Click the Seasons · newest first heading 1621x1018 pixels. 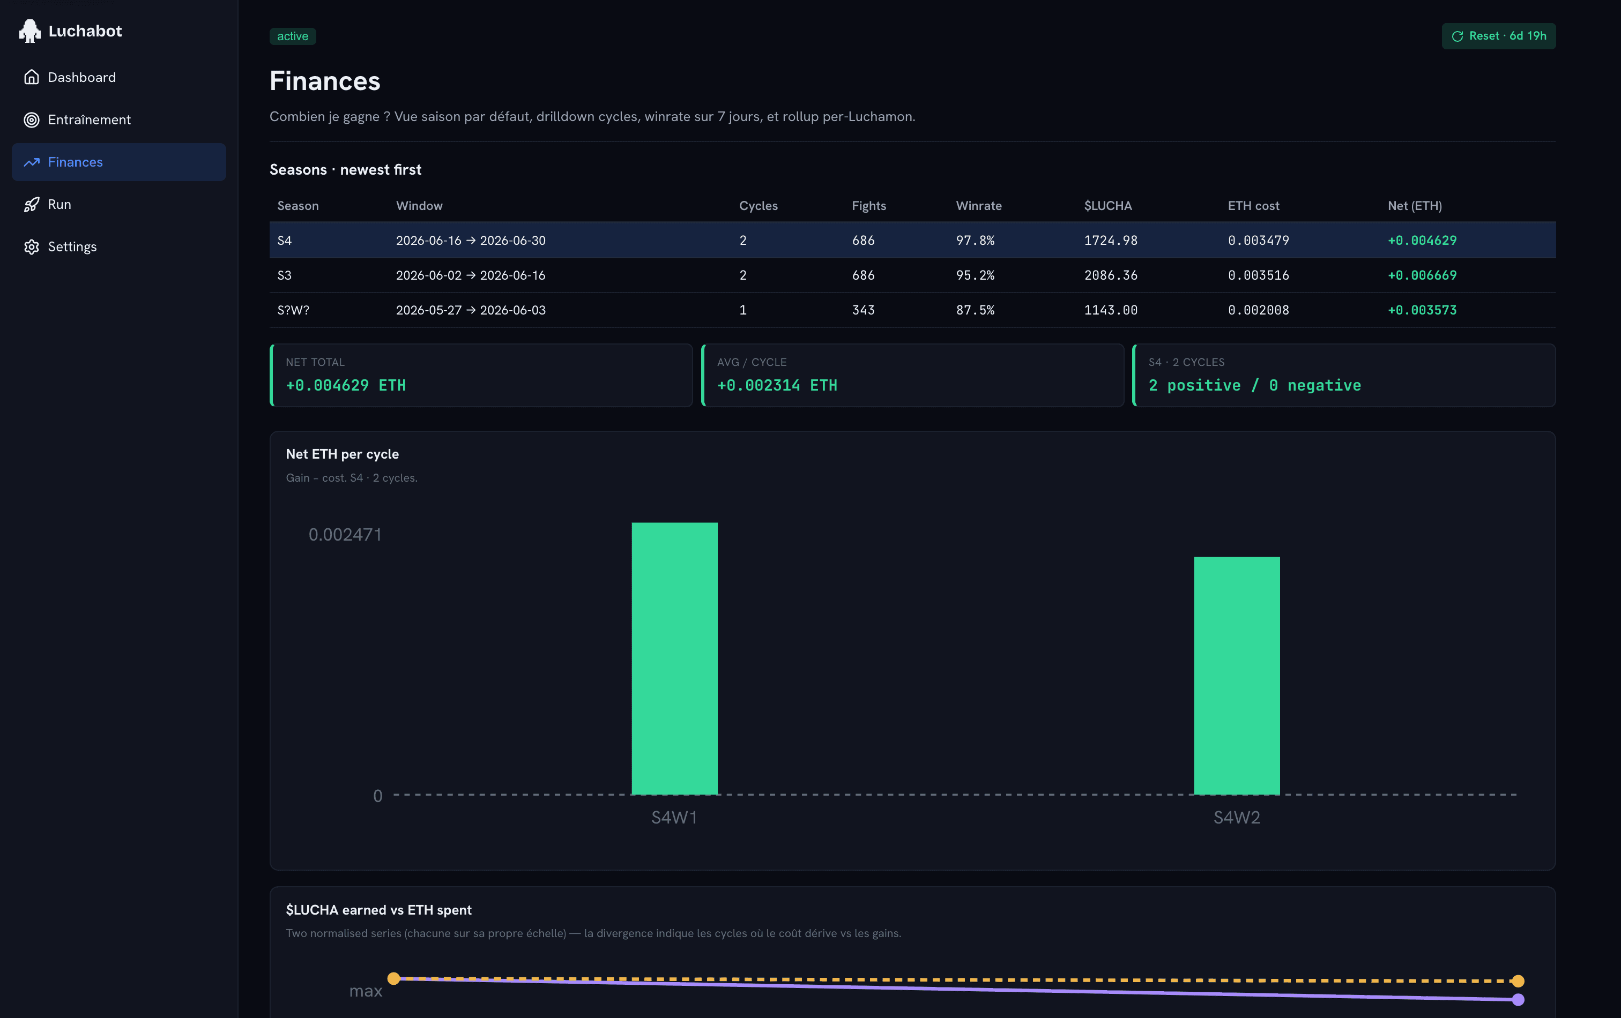(x=346, y=169)
